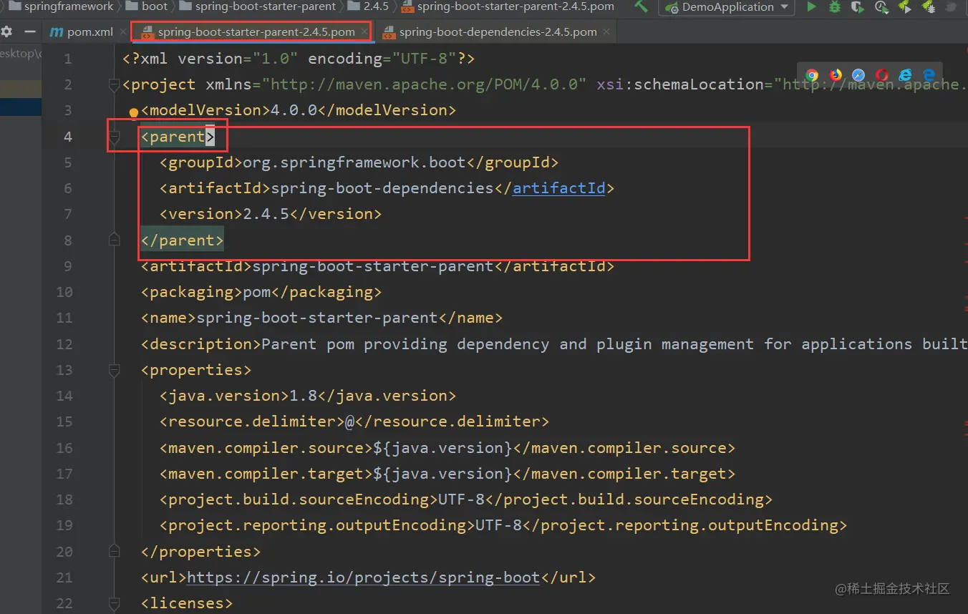
Task: Toggle the gutter marker beside line 20
Action: 114,551
